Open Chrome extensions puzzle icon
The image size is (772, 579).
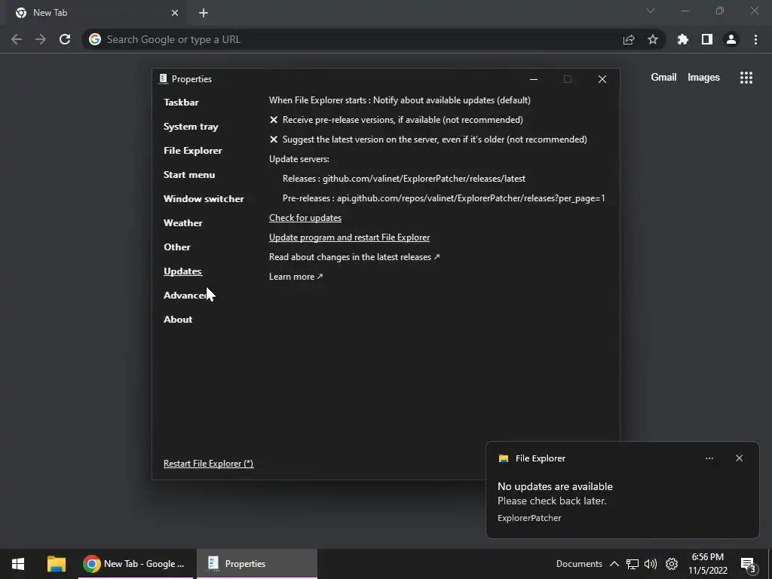coord(683,39)
